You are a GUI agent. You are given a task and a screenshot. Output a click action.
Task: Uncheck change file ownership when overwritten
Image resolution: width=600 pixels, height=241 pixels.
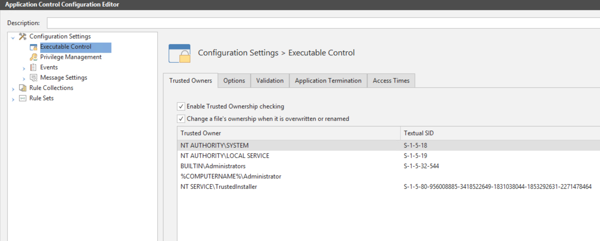[181, 119]
